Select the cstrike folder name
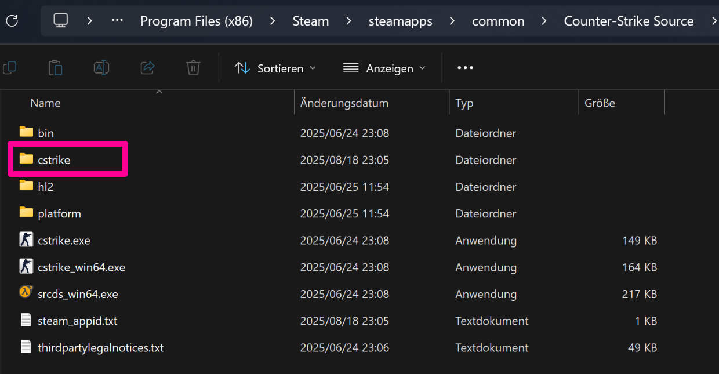The width and height of the screenshot is (719, 374). pyautogui.click(x=54, y=159)
